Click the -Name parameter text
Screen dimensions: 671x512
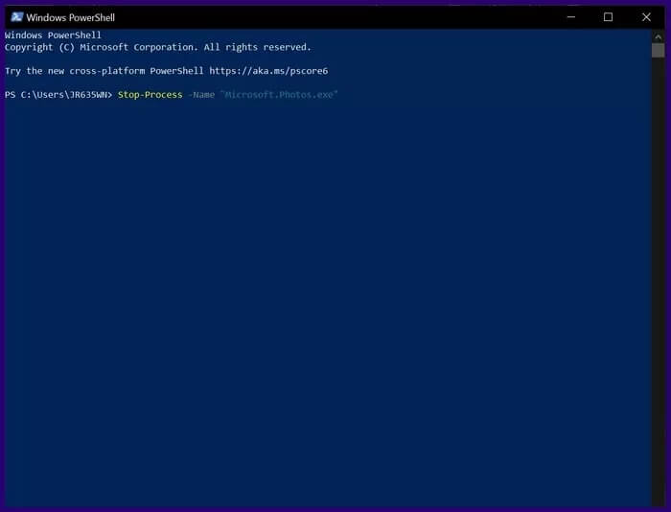pyautogui.click(x=201, y=95)
